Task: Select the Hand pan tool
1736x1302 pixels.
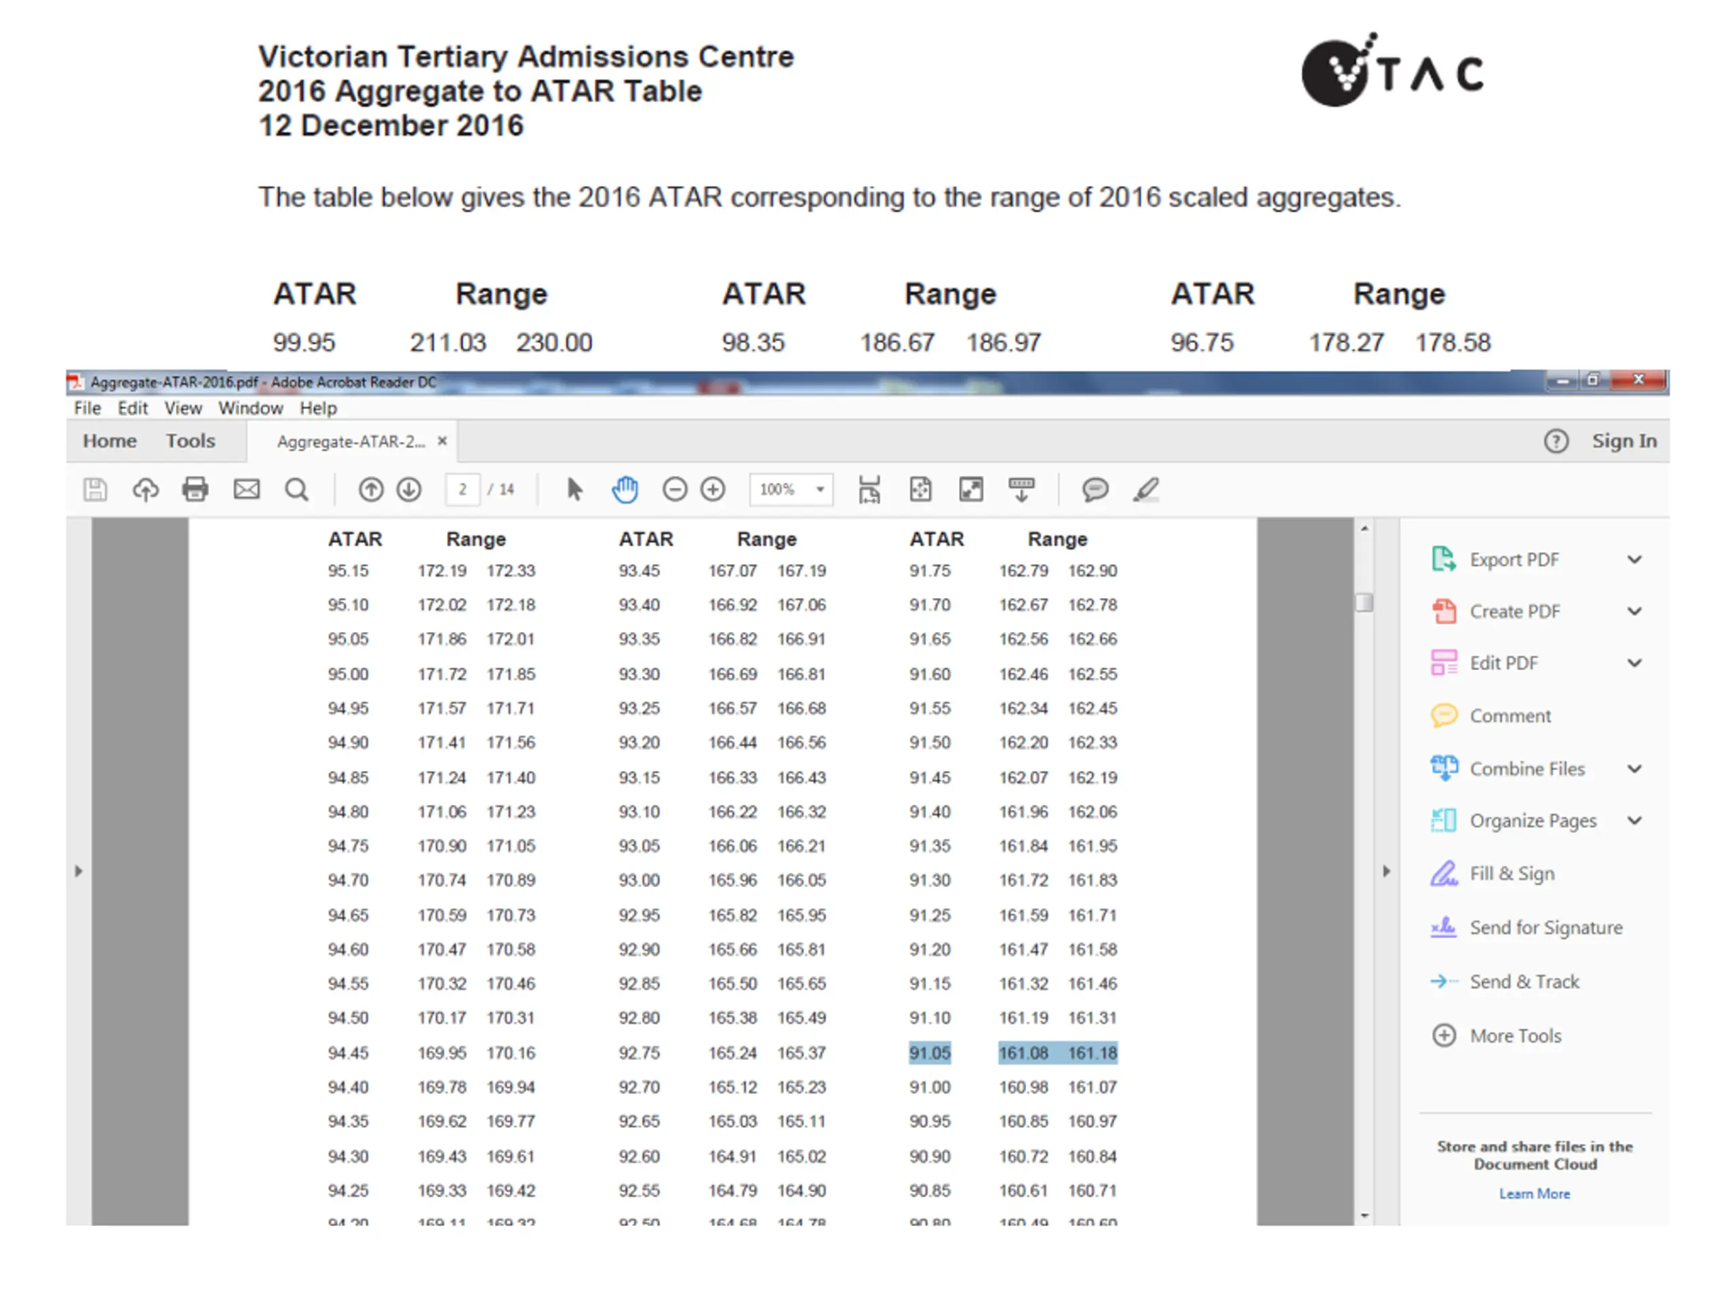Action: pyautogui.click(x=625, y=490)
